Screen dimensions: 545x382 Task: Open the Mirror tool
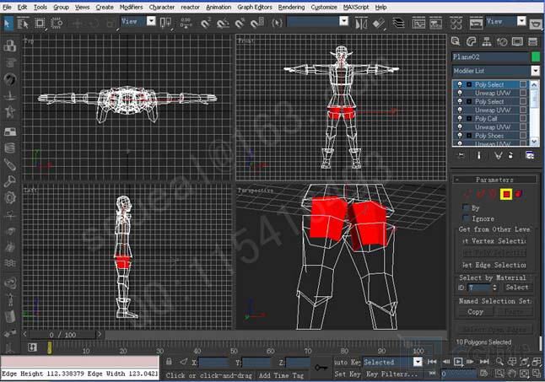[361, 24]
